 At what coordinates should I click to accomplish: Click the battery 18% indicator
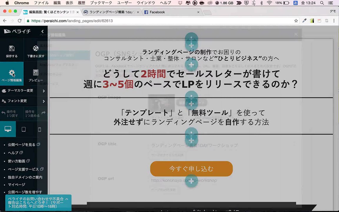(x=282, y=3)
